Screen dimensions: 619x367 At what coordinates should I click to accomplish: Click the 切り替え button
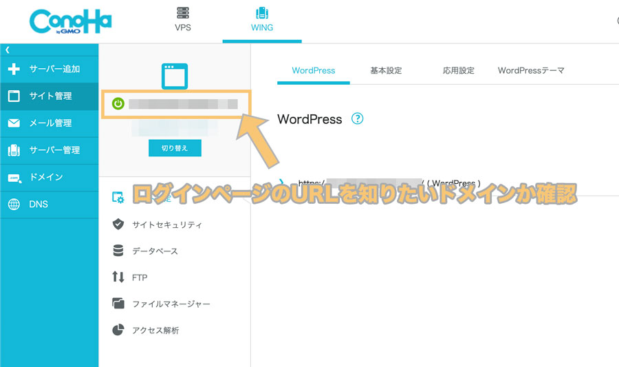175,148
